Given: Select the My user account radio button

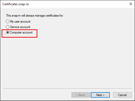Looking at the screenshot, I should 8,22.
